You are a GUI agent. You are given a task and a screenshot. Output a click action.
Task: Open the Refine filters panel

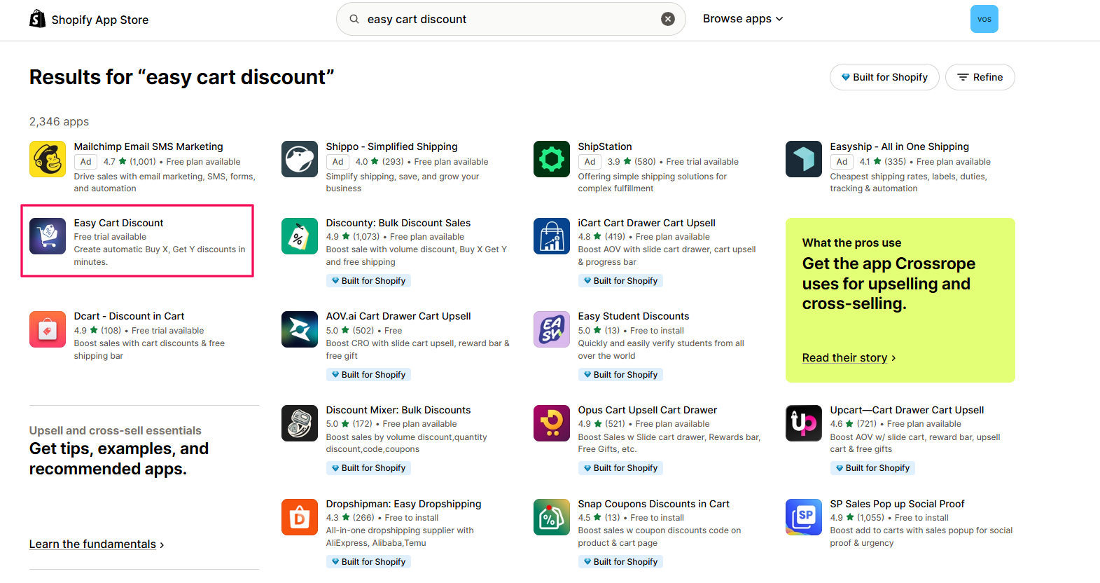(980, 77)
